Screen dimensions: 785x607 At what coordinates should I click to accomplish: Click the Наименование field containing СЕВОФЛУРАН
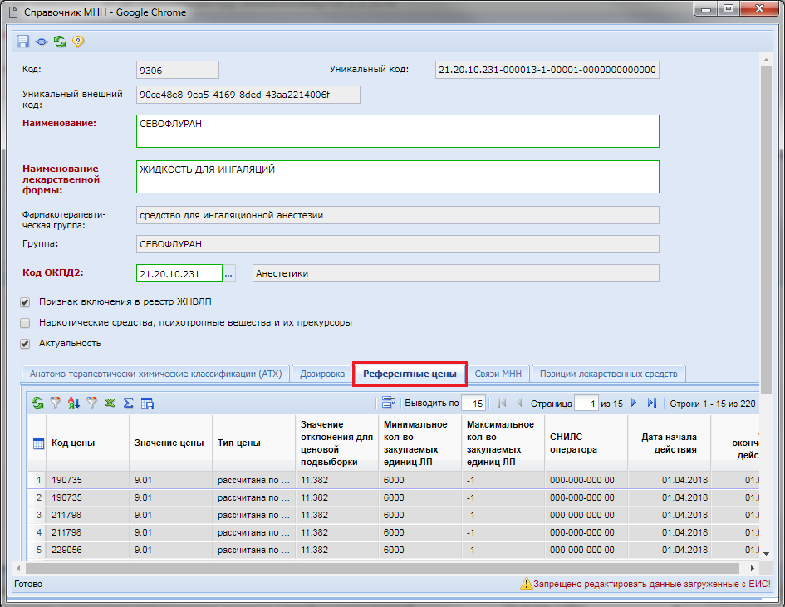[x=397, y=131]
